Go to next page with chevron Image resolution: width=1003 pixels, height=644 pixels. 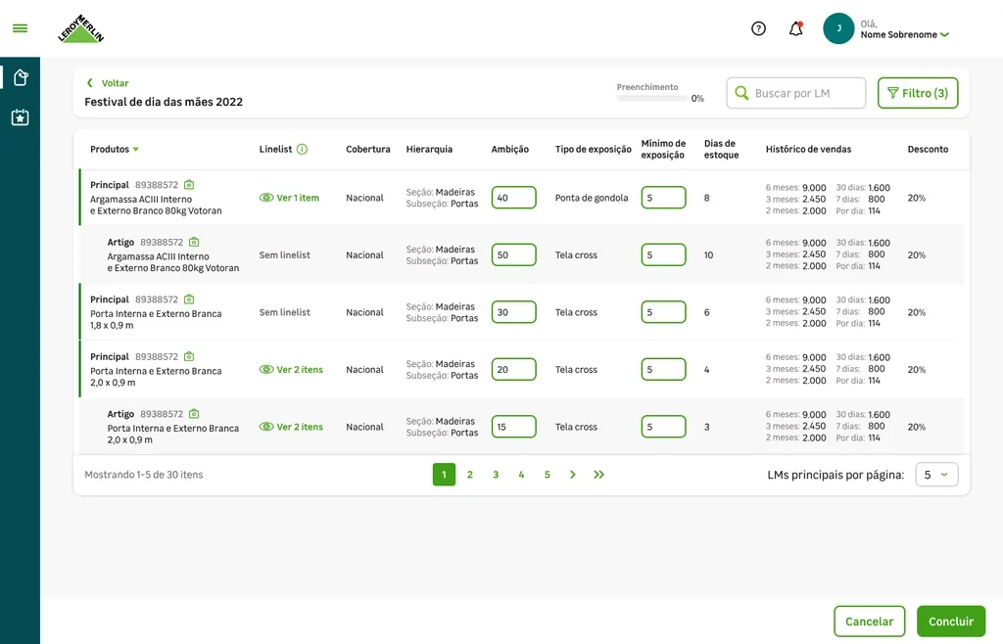tap(572, 475)
